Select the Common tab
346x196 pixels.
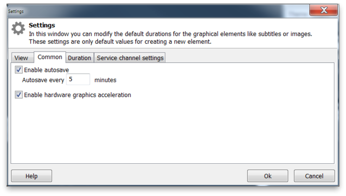(50, 57)
